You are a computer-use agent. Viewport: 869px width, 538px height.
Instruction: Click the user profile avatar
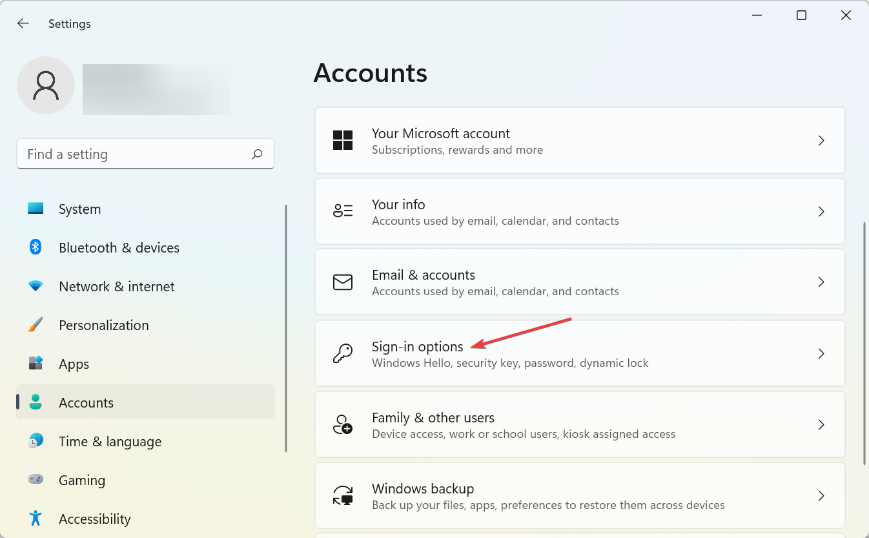[45, 85]
